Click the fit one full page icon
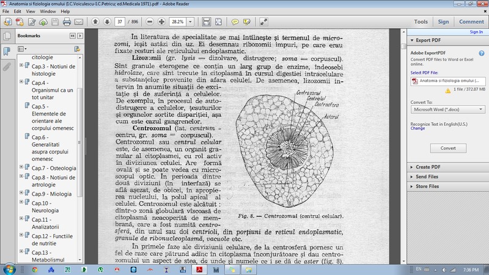 218,21
